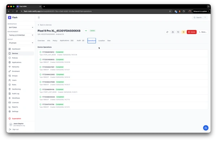This screenshot has width=217, height=141.
Task: Click the STOP_LOST_MODE type text
Action: click(50, 55)
